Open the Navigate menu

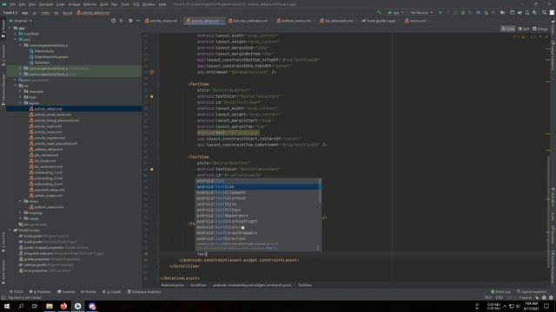click(46, 4)
